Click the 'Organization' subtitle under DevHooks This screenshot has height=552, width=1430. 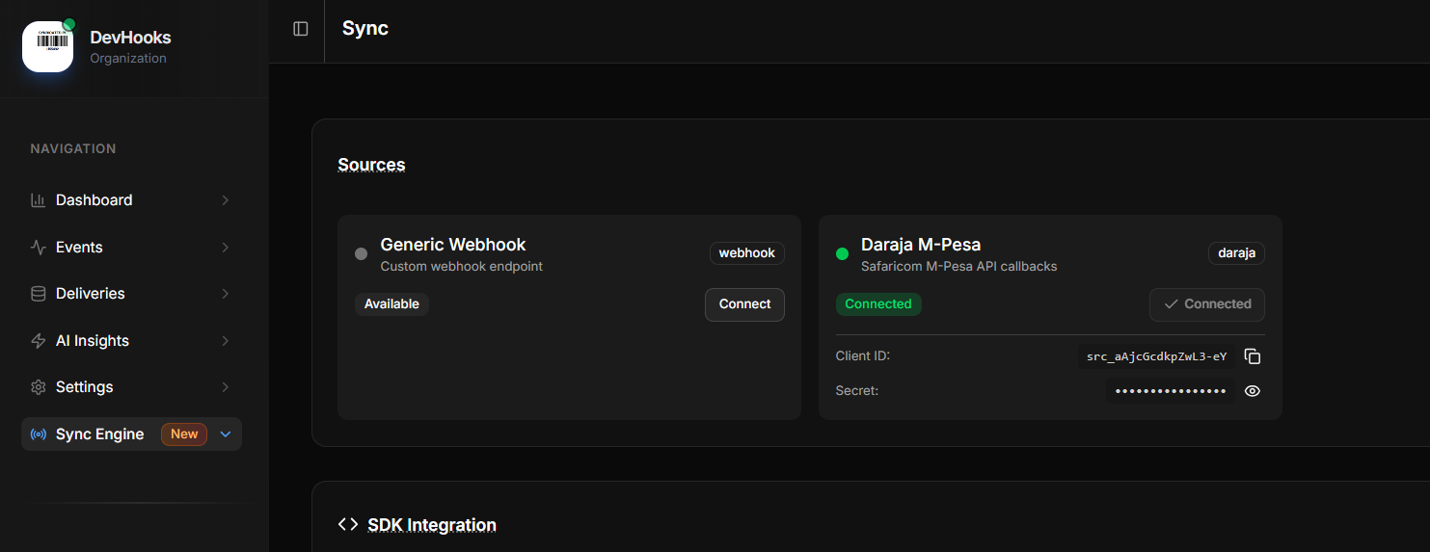pyautogui.click(x=128, y=59)
